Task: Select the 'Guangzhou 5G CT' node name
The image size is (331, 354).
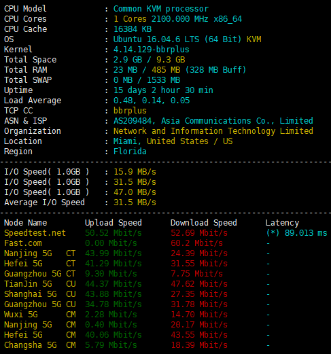Action: 40,274
